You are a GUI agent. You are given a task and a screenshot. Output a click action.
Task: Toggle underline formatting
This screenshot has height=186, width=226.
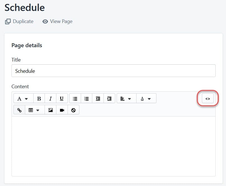pos(62,99)
